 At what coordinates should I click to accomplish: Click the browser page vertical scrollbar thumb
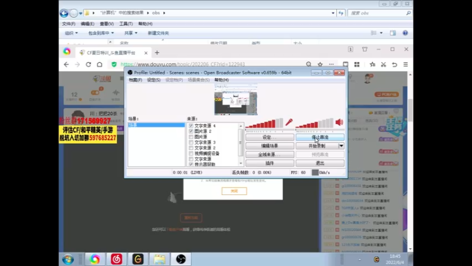pyautogui.click(x=410, y=110)
